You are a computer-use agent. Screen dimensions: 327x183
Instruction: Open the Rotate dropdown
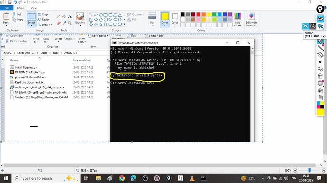[x=45, y=25]
